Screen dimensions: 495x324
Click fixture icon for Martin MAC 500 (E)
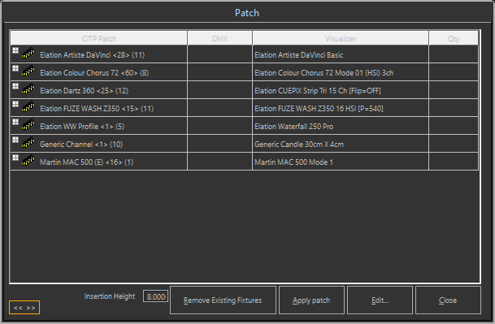28,160
